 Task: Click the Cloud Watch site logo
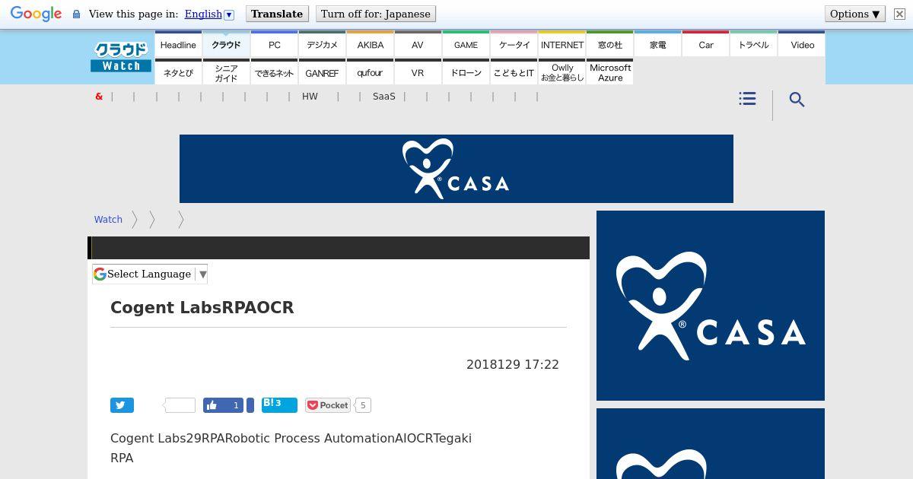point(121,57)
